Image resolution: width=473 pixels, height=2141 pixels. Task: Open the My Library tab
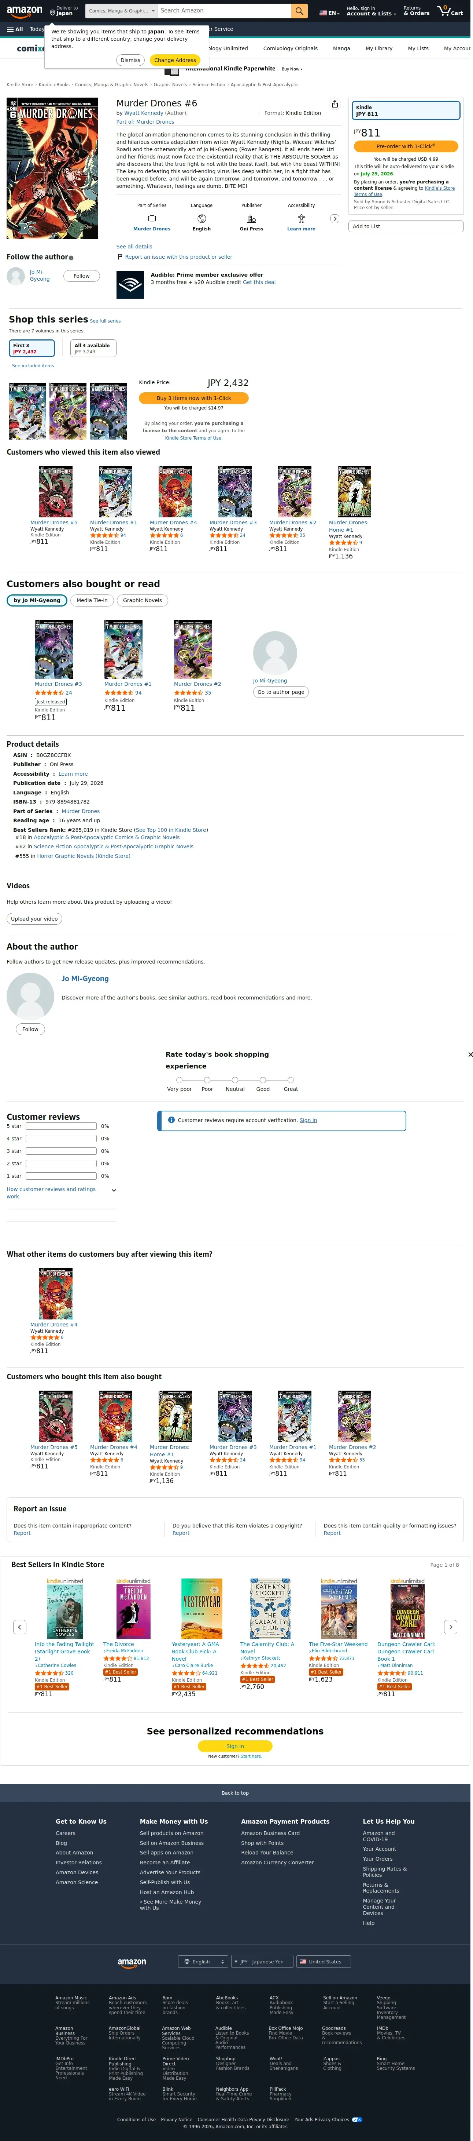point(379,48)
